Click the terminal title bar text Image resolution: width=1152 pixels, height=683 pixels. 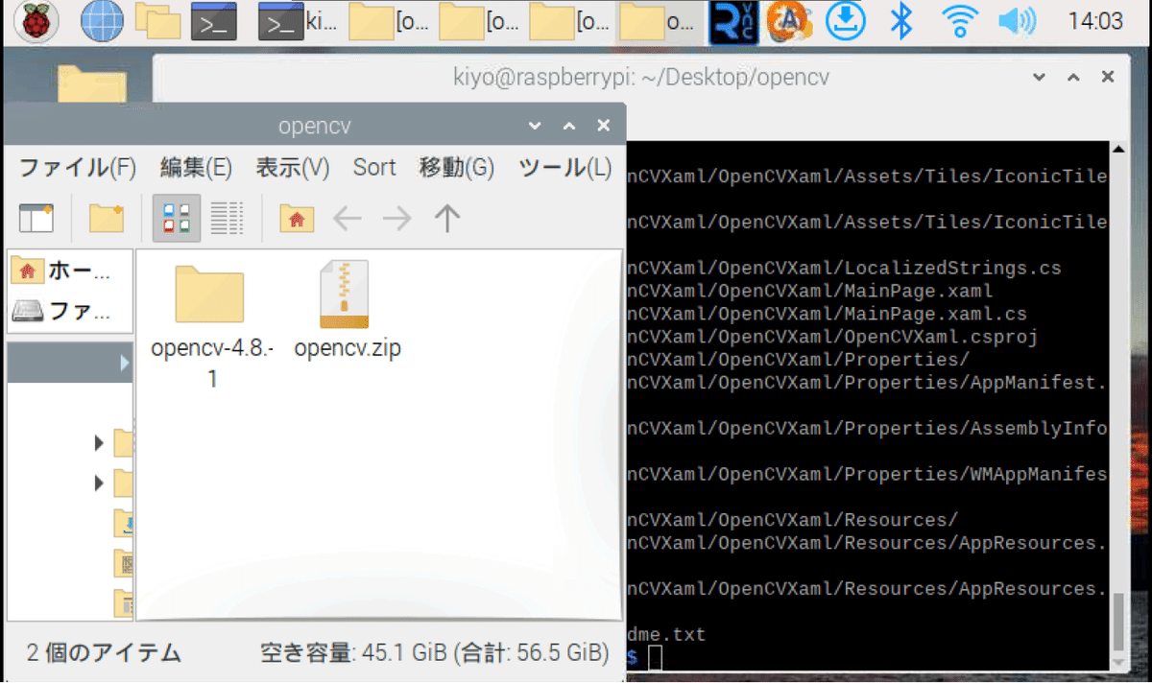click(640, 77)
